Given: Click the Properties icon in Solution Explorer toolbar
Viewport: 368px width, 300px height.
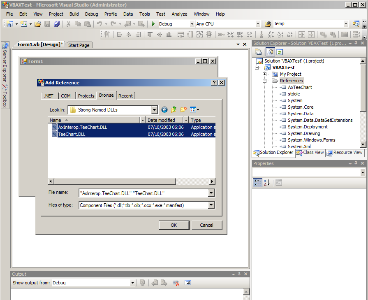Looking at the screenshot, I should (x=258, y=52).
